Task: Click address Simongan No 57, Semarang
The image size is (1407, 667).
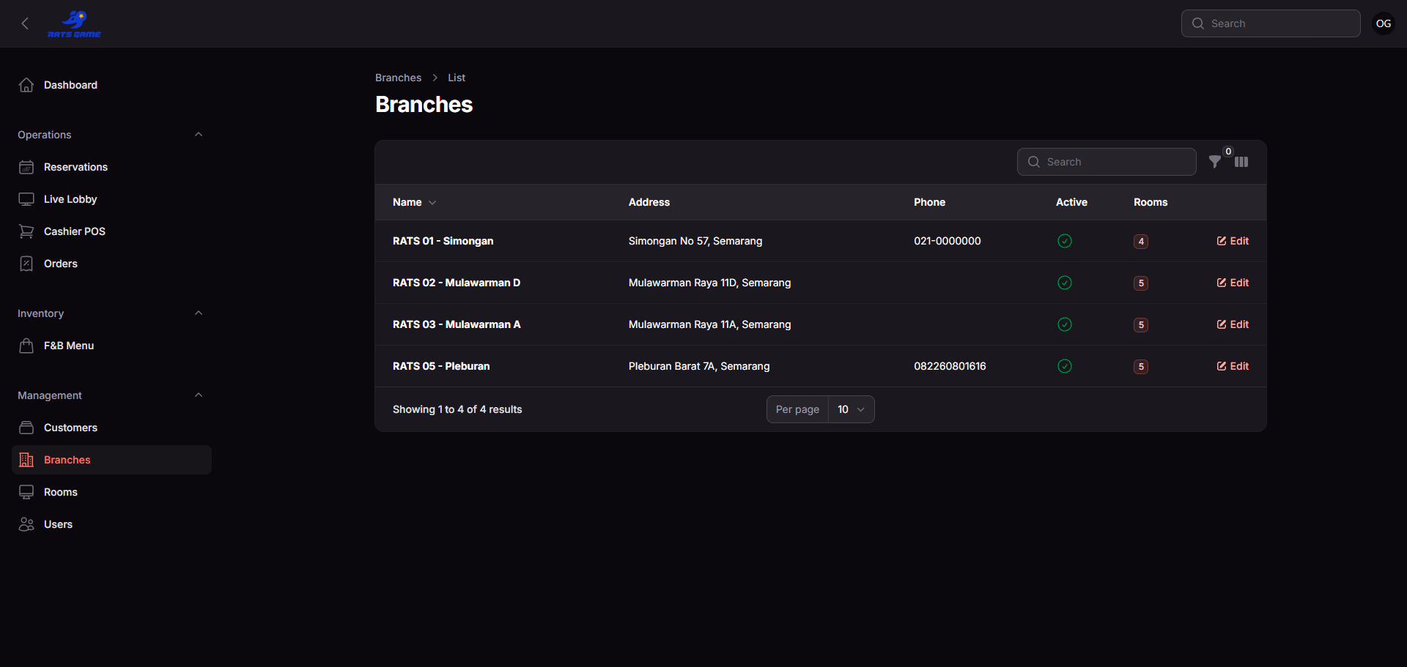Action: coord(695,241)
